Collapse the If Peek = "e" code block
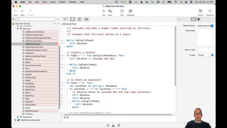Image resolution: width=227 pixels, height=128 pixels. click(x=64, y=83)
